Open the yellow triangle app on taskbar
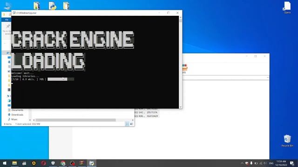 click(x=34, y=163)
